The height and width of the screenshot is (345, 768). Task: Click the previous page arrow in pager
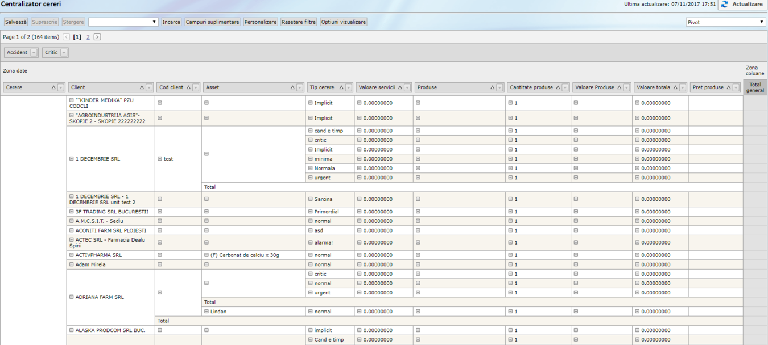(67, 37)
